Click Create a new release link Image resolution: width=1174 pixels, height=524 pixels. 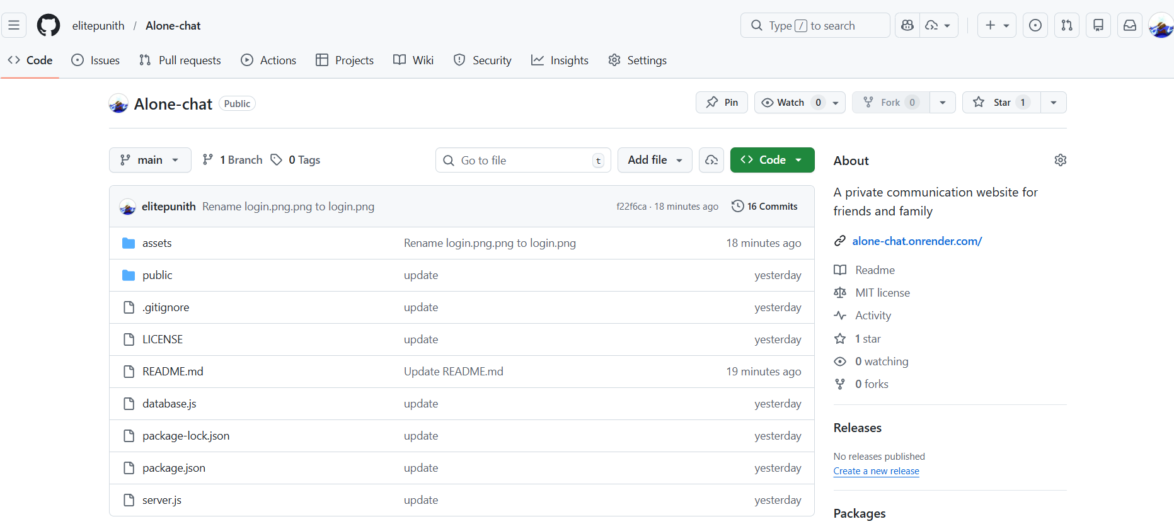[x=876, y=471]
